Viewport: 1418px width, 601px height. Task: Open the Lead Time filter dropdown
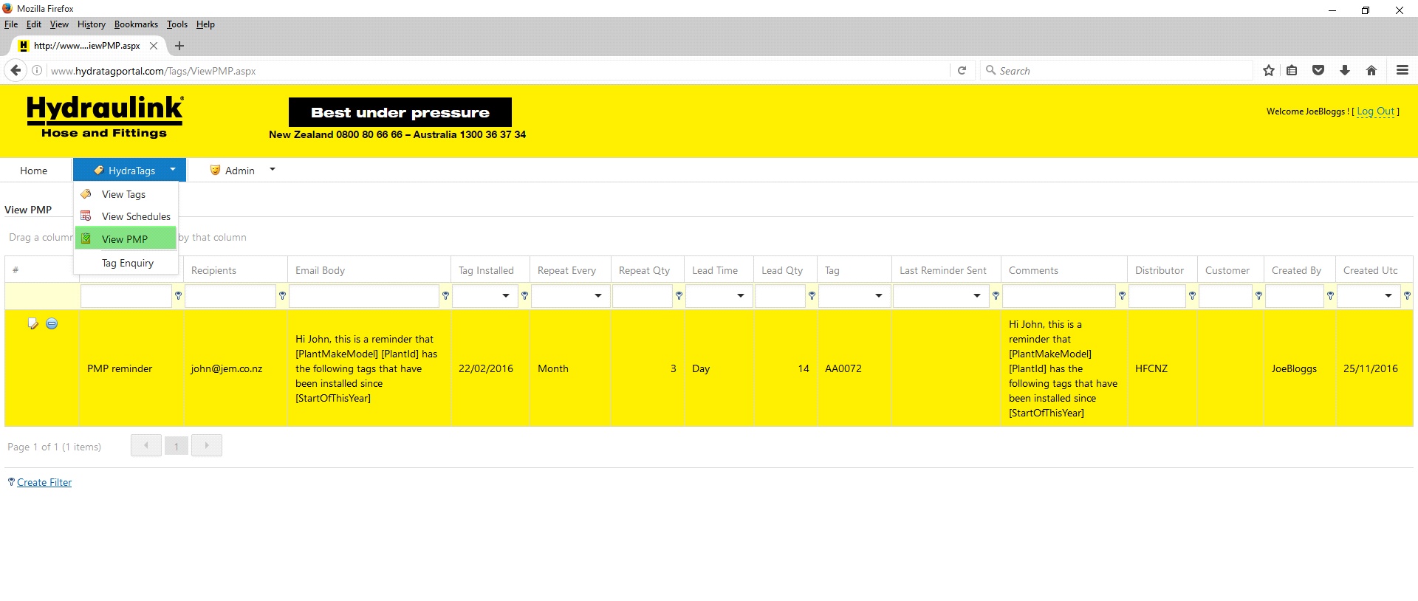(741, 295)
